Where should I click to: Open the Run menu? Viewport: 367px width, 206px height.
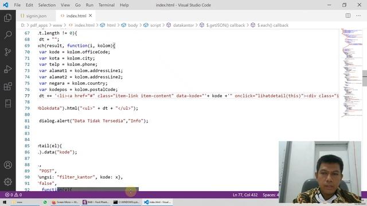click(89, 5)
